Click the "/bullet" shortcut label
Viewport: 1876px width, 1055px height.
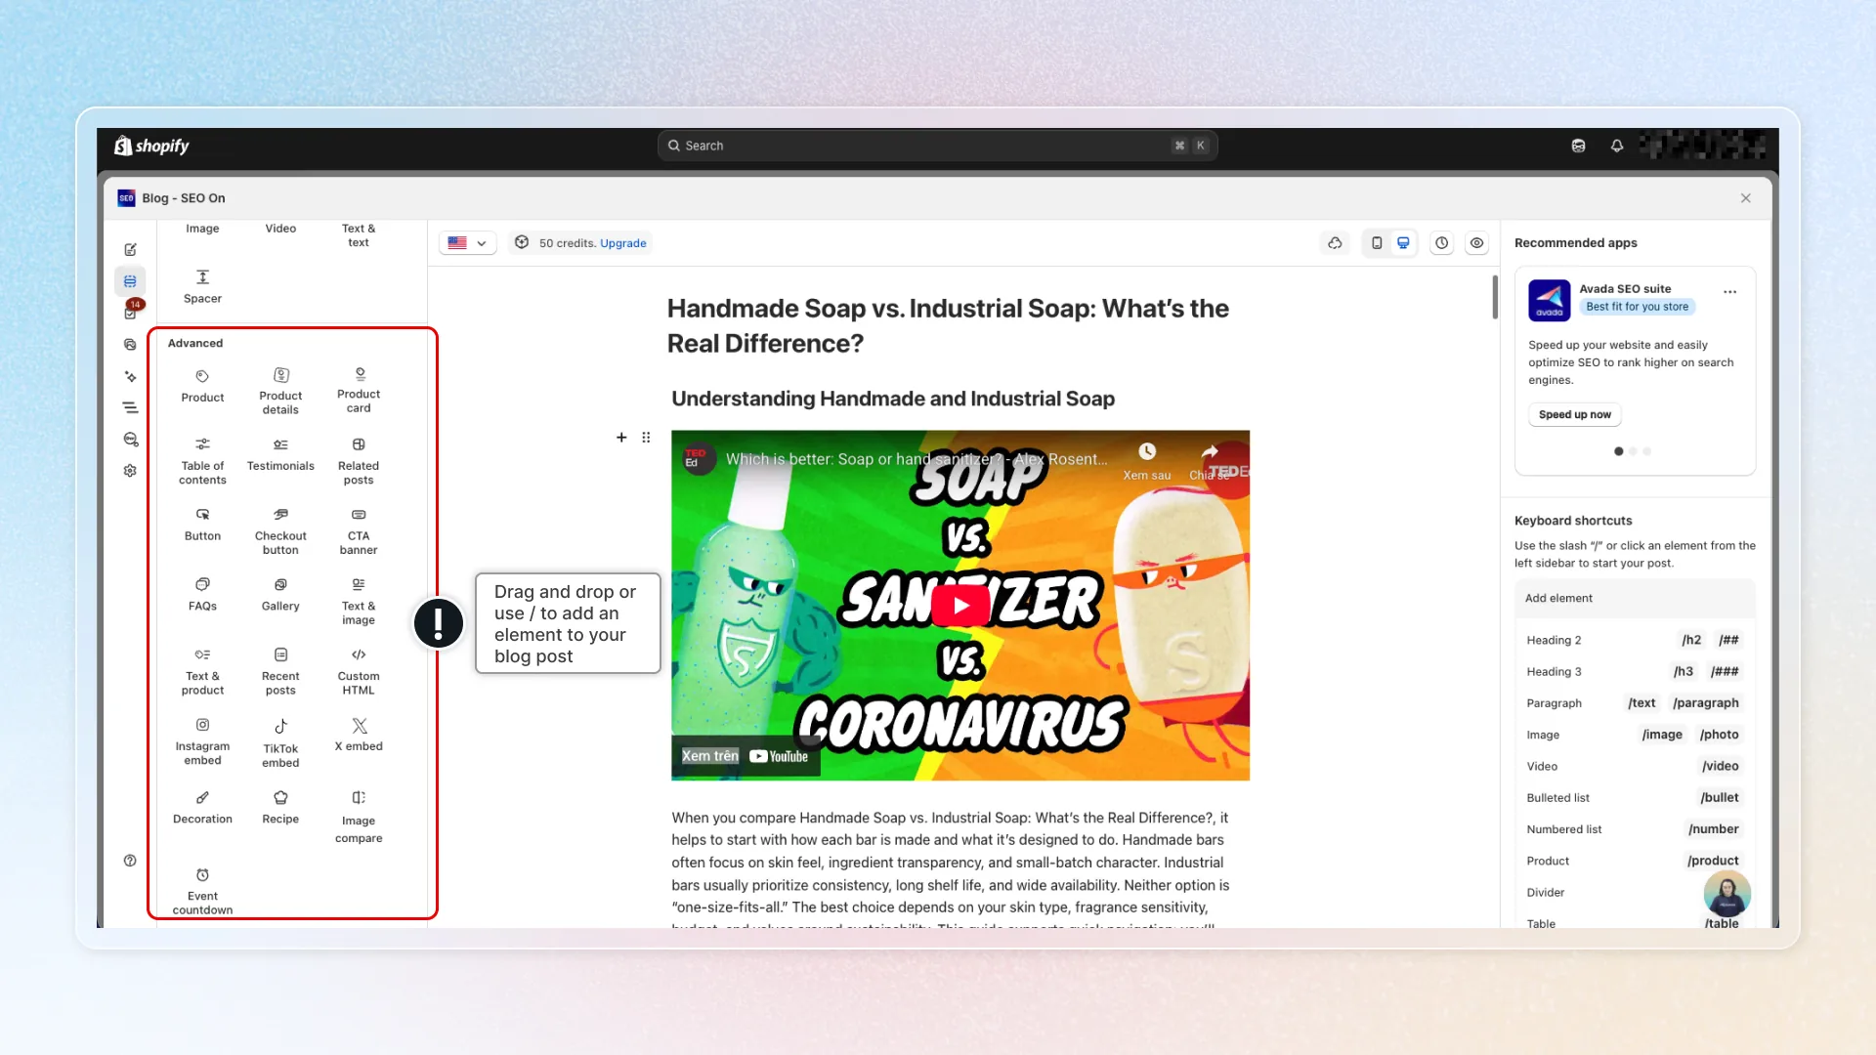pyautogui.click(x=1720, y=798)
